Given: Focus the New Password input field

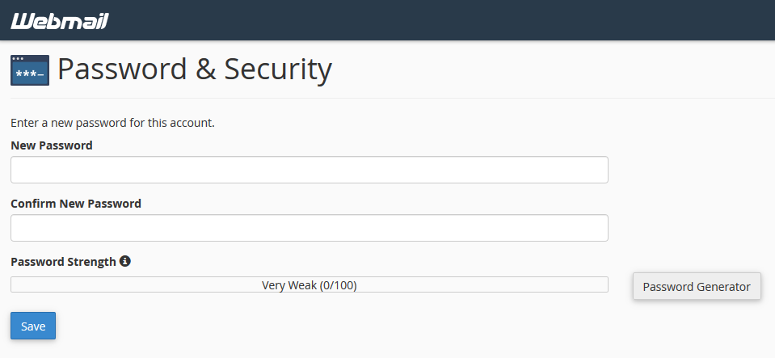Looking at the screenshot, I should (310, 170).
